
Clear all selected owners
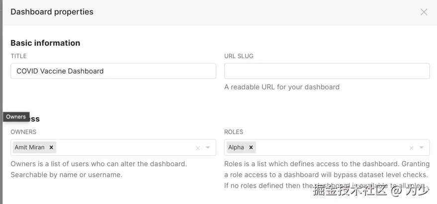click(x=198, y=148)
